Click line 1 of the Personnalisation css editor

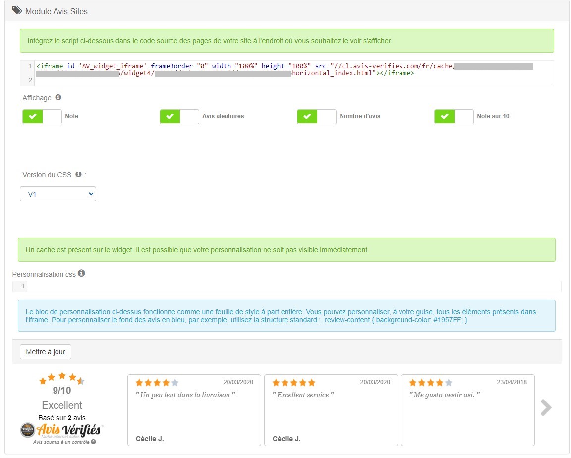[x=198, y=286]
